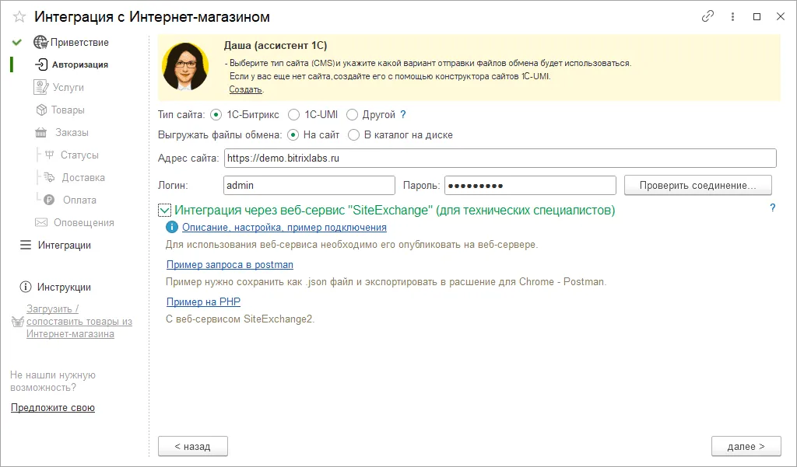The image size is (797, 467).
Task: Click the Инструкции info circle icon
Action: (x=25, y=288)
